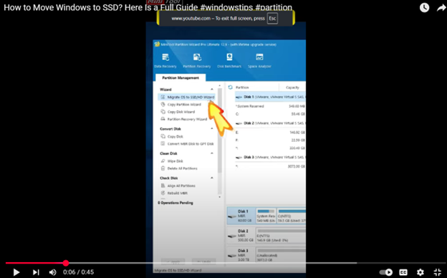447x278 pixels.
Task: Select Copy Disk Wizard
Action: [181, 112]
